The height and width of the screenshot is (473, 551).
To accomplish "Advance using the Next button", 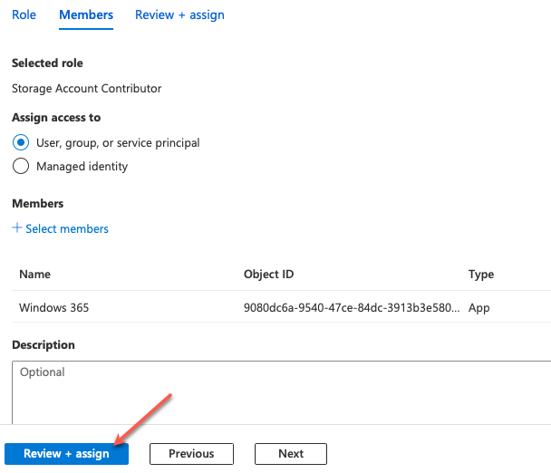I will tap(291, 454).
